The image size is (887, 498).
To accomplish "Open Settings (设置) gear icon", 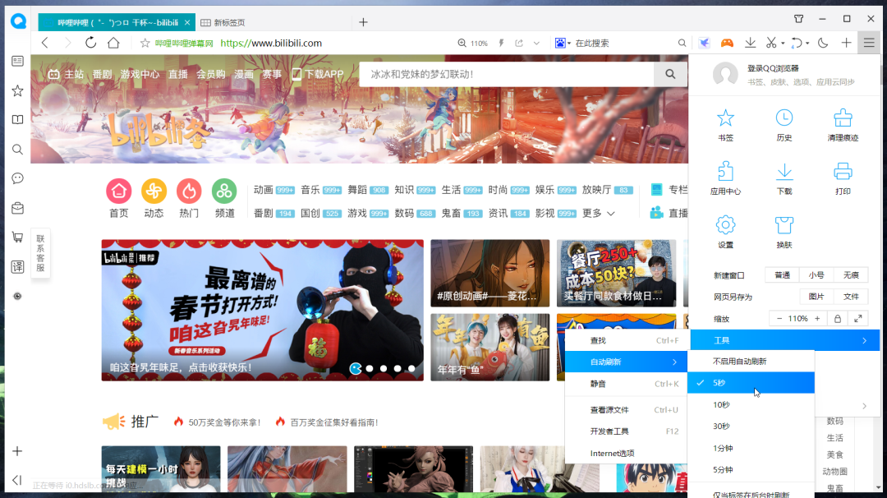I will (x=725, y=225).
